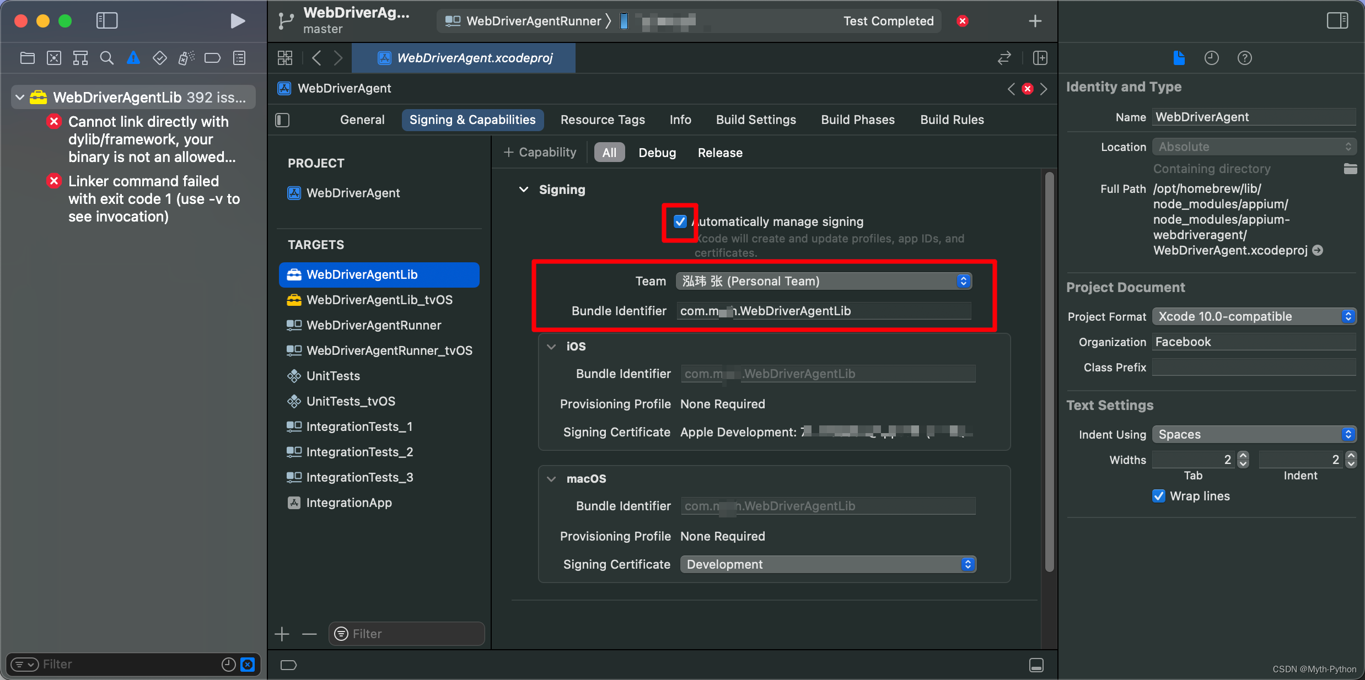
Task: Select the WebDriverAgentRunner target
Action: pyautogui.click(x=373, y=325)
